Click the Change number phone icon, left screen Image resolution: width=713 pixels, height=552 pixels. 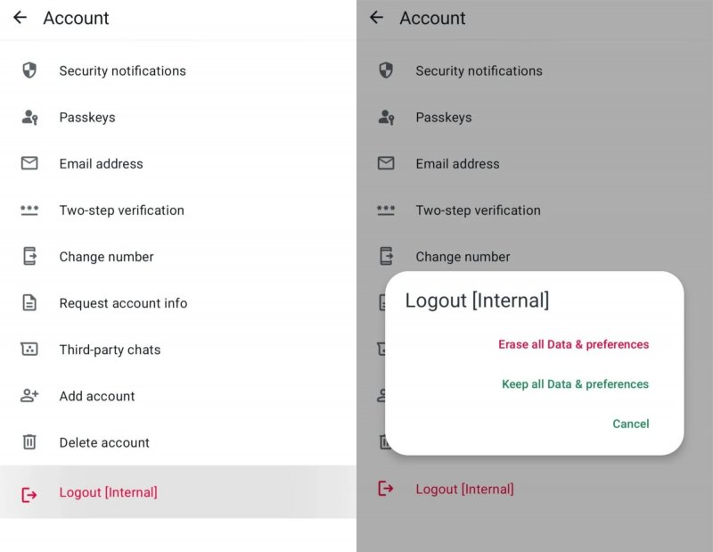29,257
